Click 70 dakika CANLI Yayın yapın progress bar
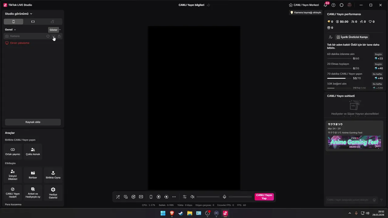The width and height of the screenshot is (388, 218). click(x=339, y=78)
